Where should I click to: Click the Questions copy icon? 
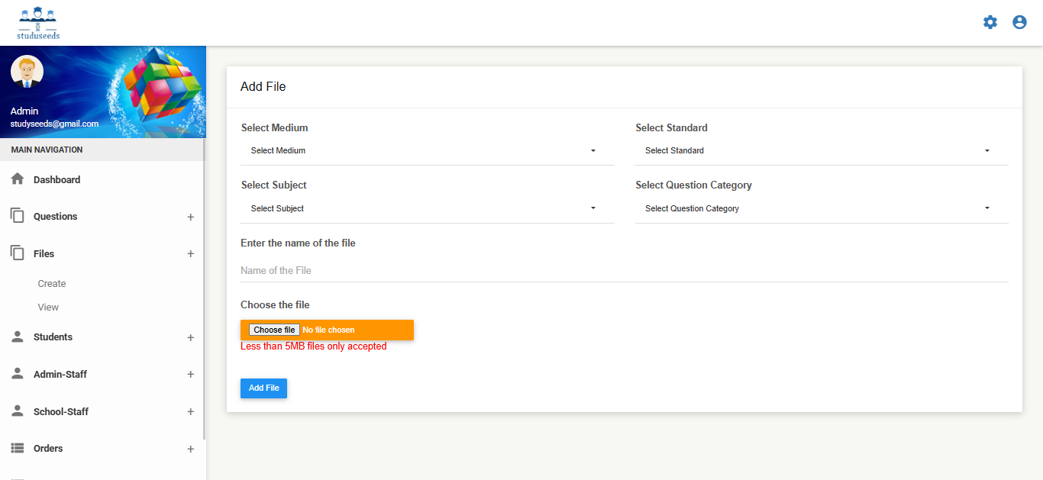(x=18, y=216)
